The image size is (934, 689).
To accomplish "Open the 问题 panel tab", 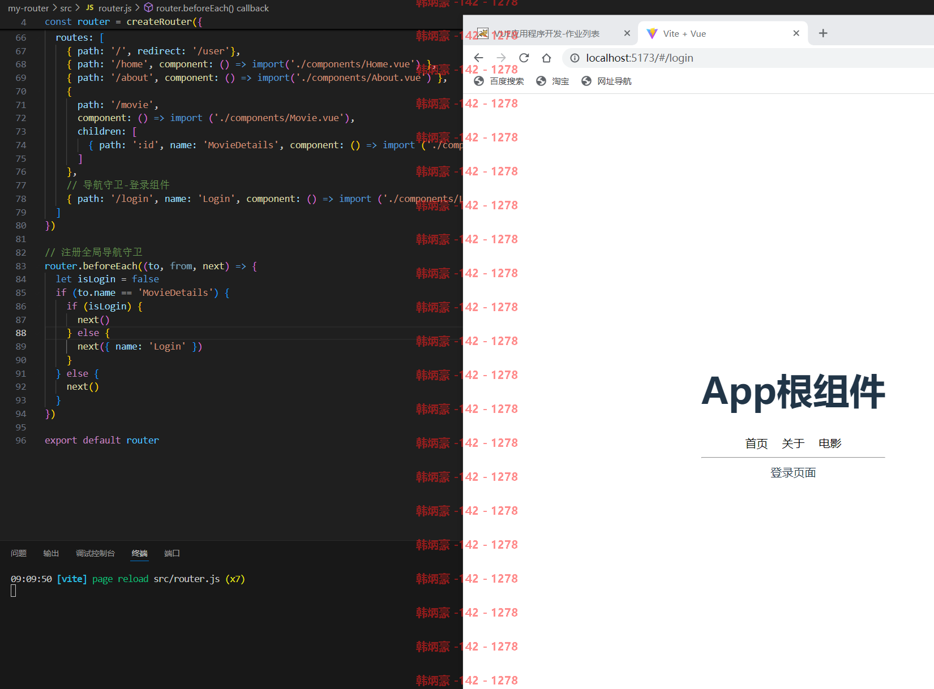I will pos(19,553).
